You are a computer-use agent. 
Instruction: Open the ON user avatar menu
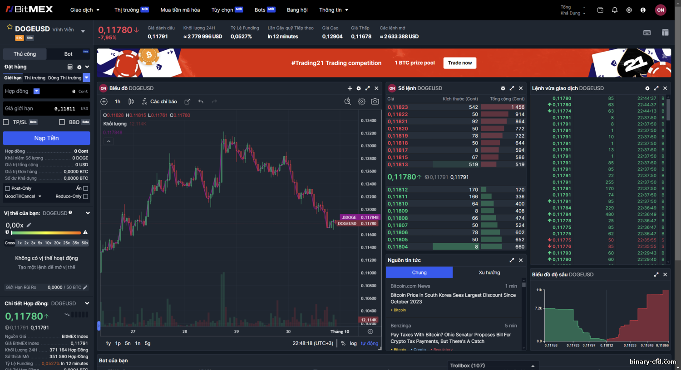tap(661, 10)
